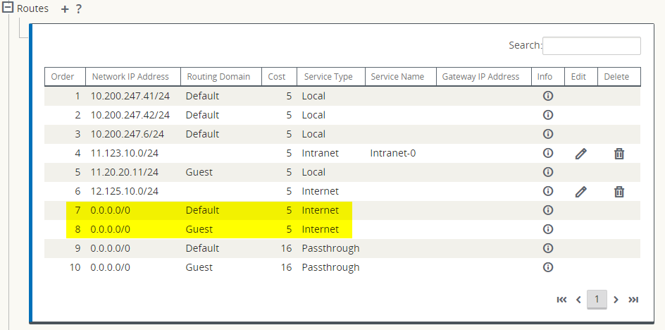Add a new route with plus icon

click(65, 9)
